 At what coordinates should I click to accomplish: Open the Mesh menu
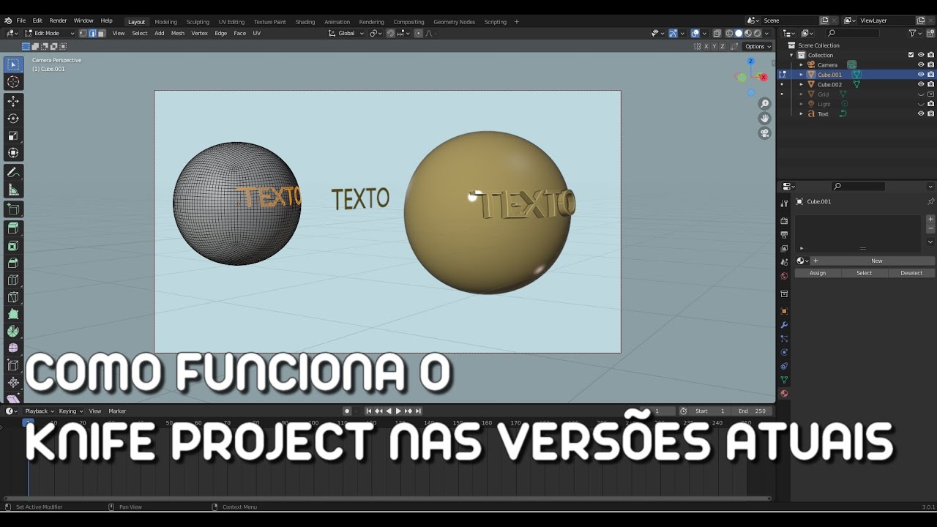click(178, 33)
